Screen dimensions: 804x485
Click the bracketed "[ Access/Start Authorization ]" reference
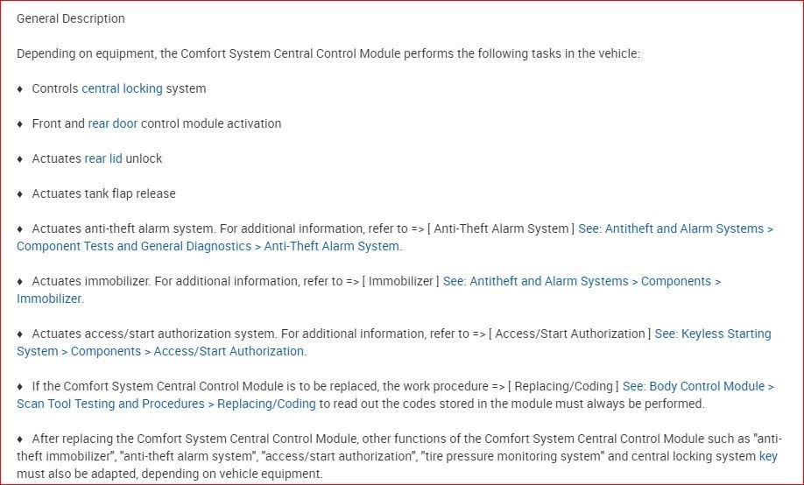(569, 334)
